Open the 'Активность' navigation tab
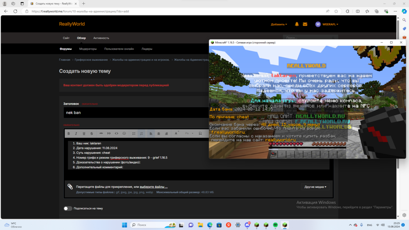 click(x=101, y=38)
